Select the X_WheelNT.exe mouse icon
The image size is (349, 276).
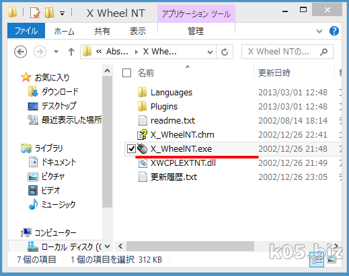(143, 148)
